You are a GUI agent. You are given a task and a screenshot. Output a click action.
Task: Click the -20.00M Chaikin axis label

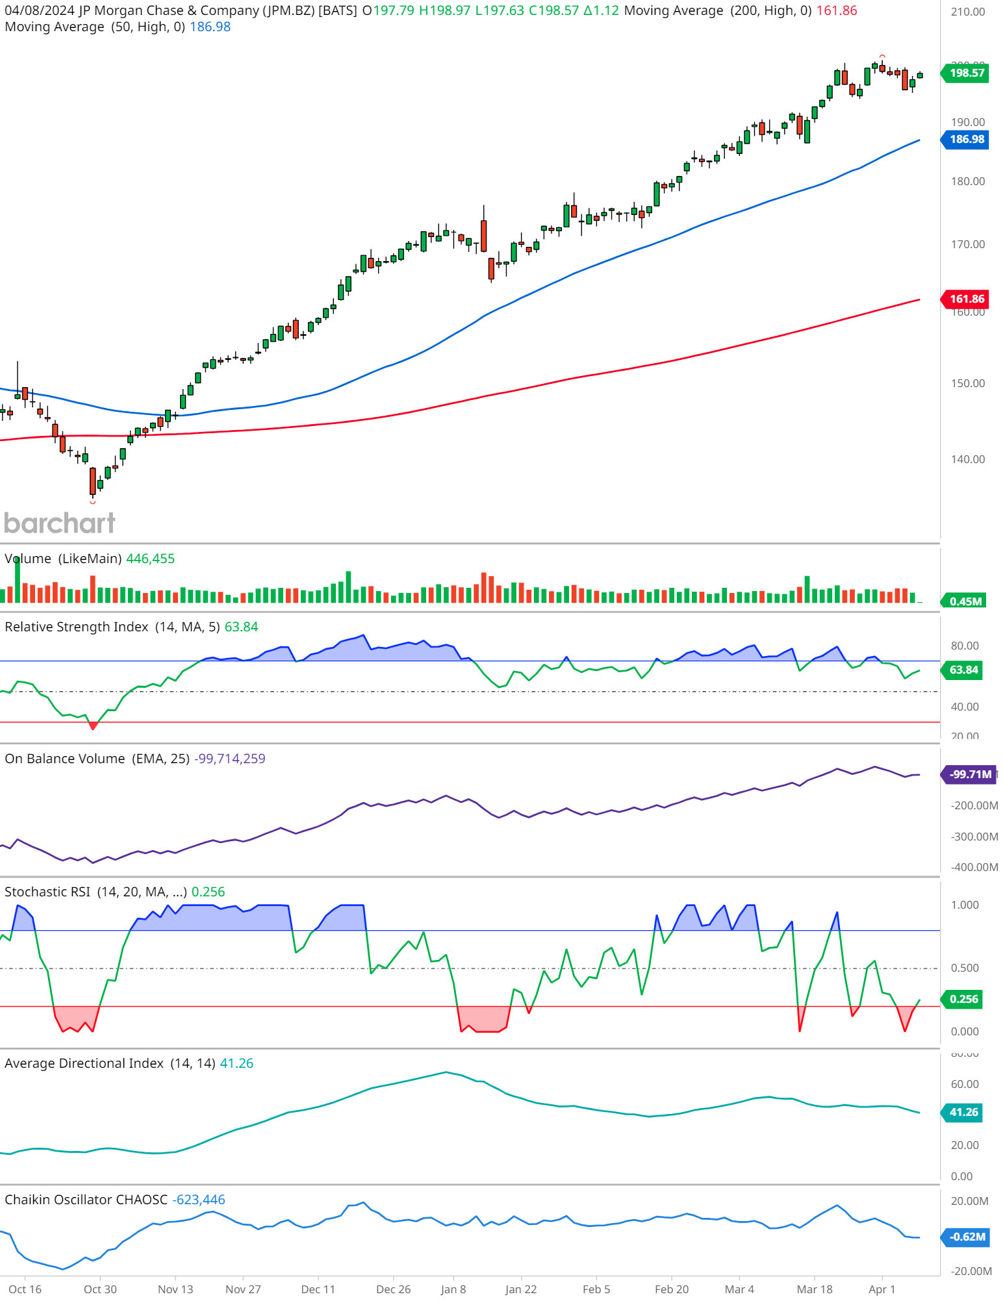(971, 1271)
